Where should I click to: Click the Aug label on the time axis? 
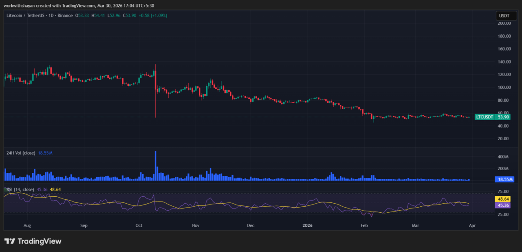click(27, 225)
